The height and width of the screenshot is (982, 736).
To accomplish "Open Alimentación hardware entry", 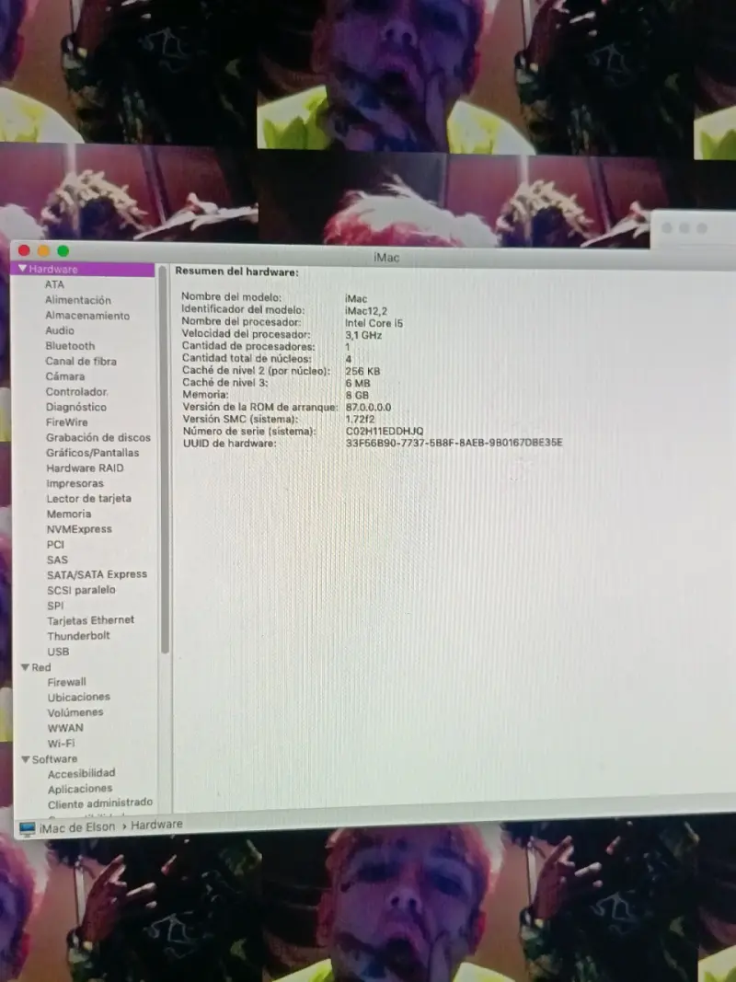I will pos(77,300).
